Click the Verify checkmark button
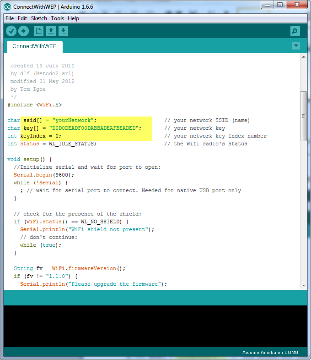311x360 pixels. (11, 31)
